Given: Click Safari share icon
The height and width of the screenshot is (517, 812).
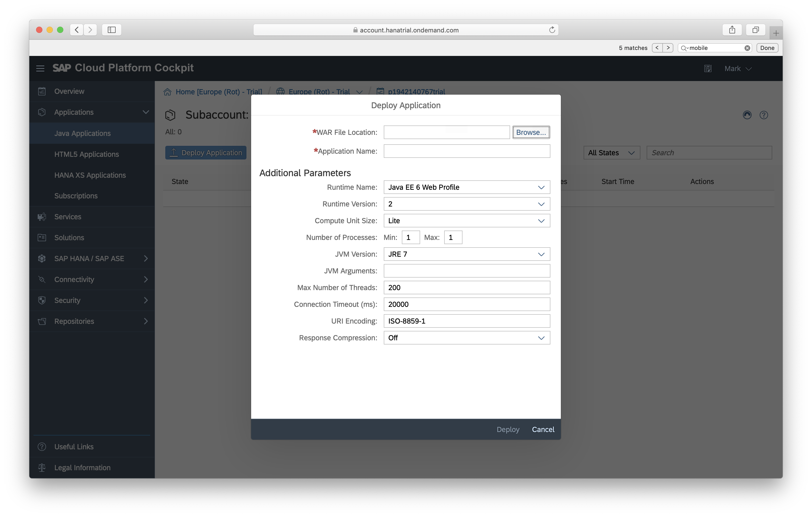Looking at the screenshot, I should coord(732,30).
